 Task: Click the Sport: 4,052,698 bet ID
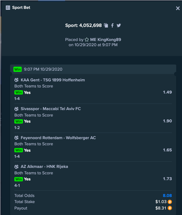pos(83,25)
